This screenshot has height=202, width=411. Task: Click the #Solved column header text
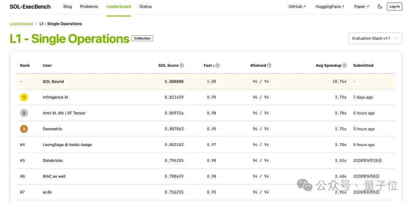click(x=258, y=66)
